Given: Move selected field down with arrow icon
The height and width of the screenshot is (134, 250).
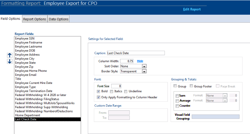Looking at the screenshot, I should 10,61.
